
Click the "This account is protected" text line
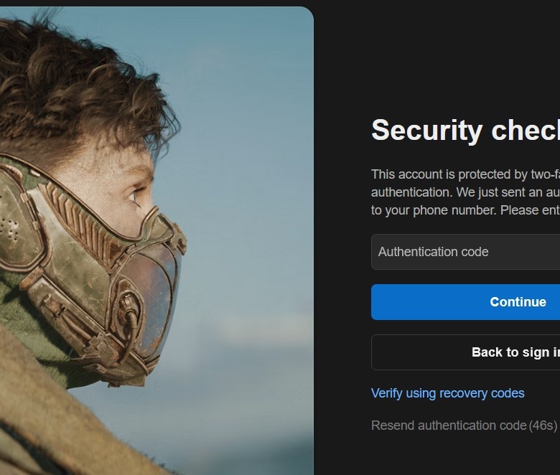tap(465, 174)
